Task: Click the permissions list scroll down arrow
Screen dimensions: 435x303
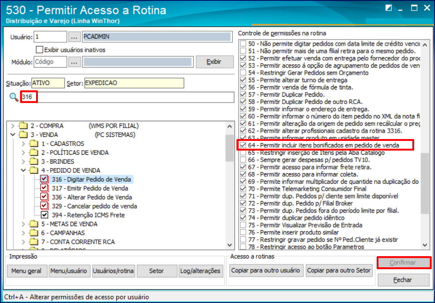Action: 425,245
